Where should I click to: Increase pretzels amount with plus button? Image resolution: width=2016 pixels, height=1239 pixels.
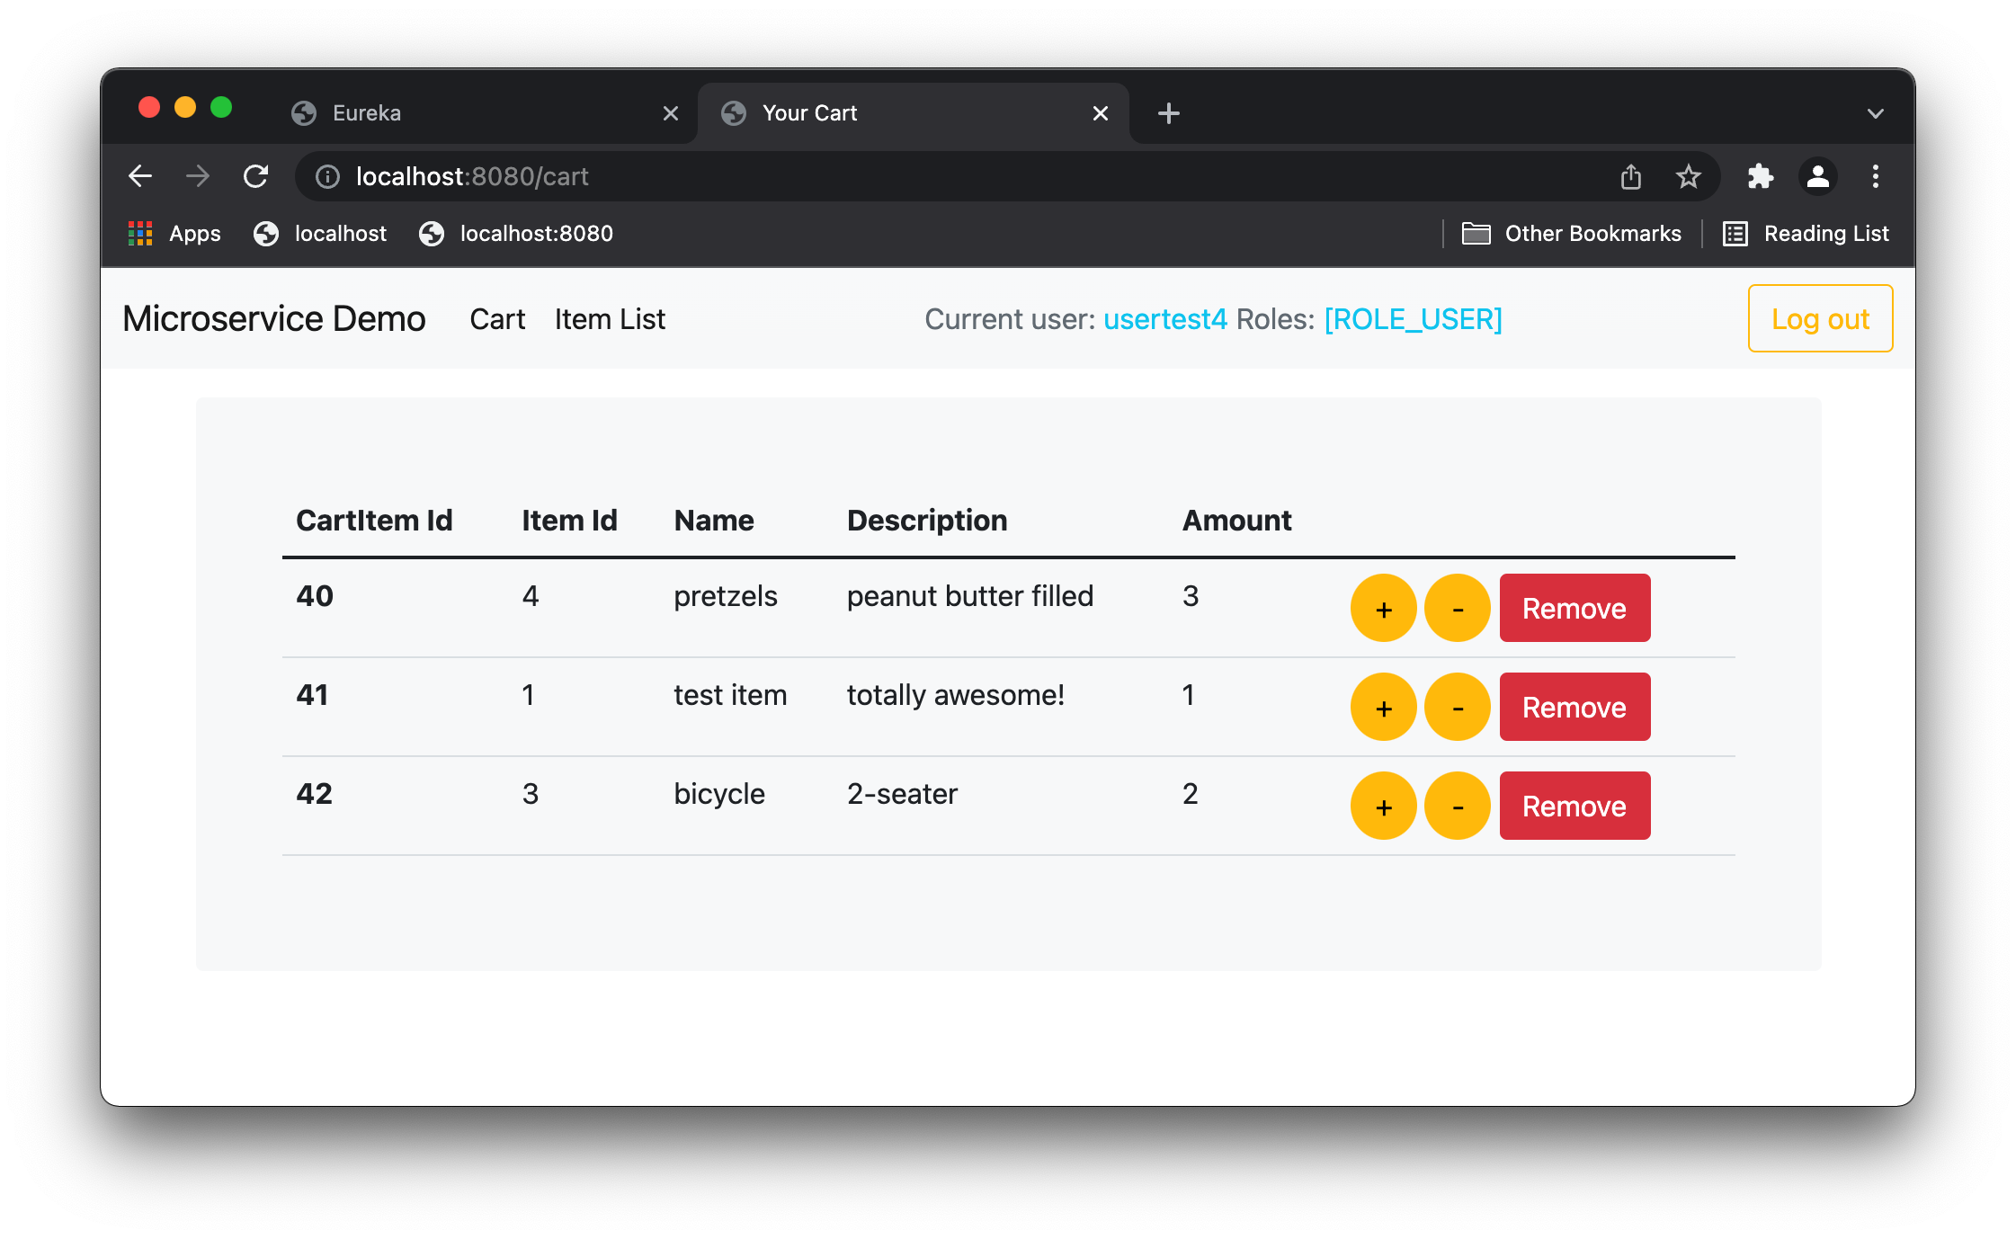(x=1383, y=609)
